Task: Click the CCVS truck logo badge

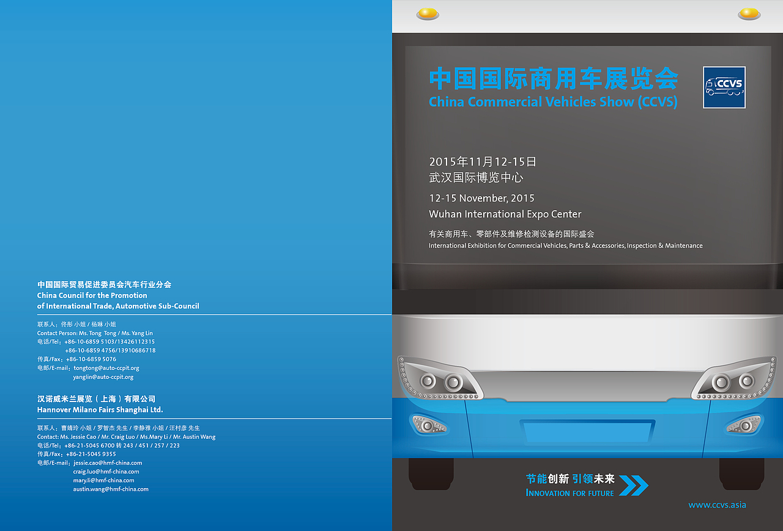Action: click(x=724, y=87)
